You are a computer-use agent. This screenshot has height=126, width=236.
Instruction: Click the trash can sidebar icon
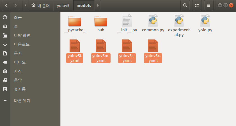(5, 89)
